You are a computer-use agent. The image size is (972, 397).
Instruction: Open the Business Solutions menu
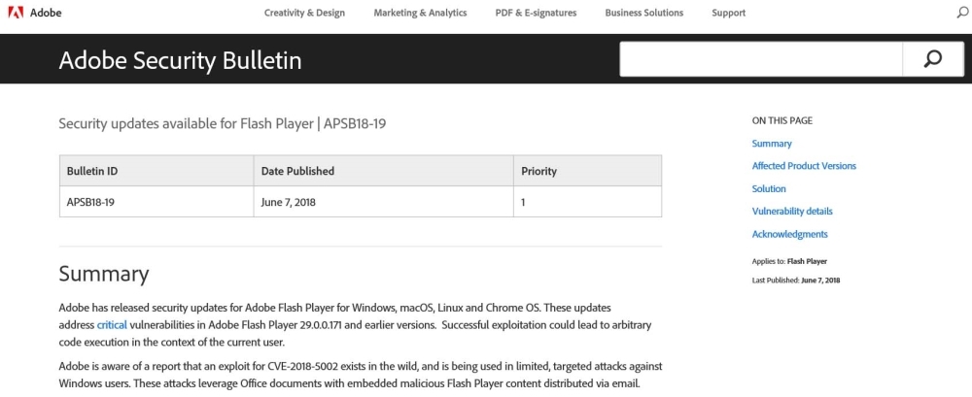[x=644, y=13]
